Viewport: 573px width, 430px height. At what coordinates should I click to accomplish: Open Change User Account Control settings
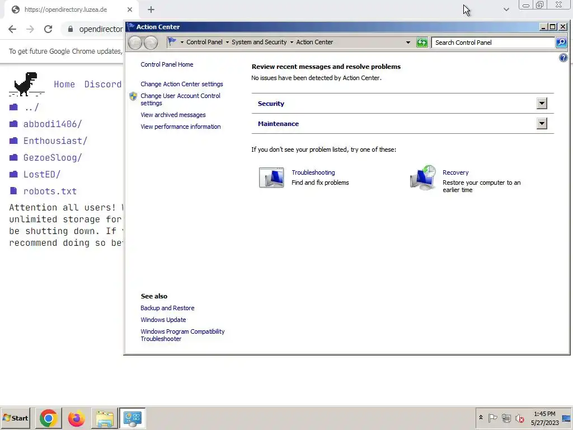[181, 100]
